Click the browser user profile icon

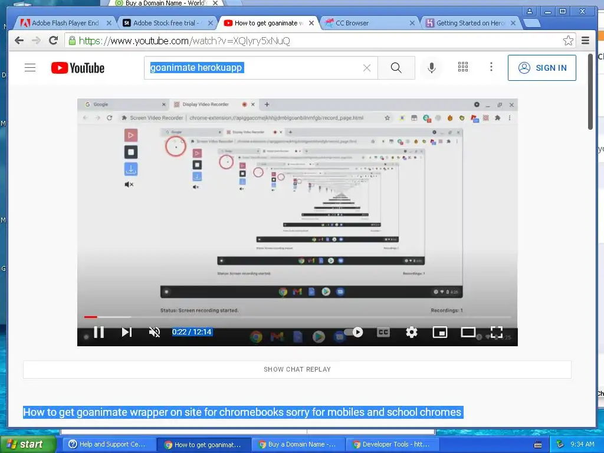530,11
